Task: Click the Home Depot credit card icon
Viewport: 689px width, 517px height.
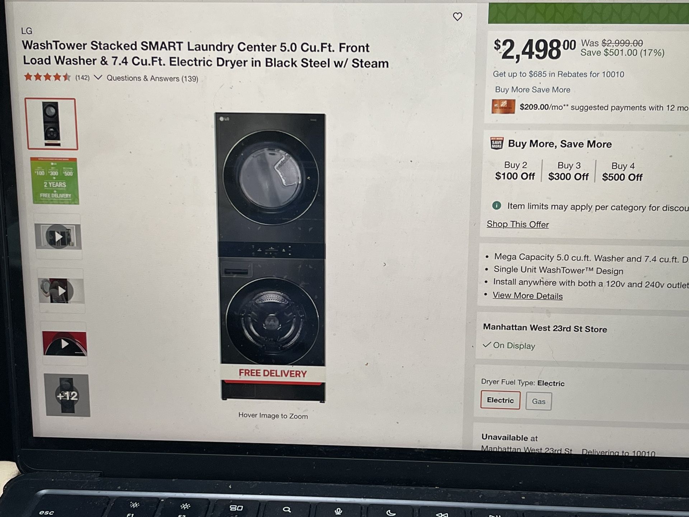Action: coord(503,106)
